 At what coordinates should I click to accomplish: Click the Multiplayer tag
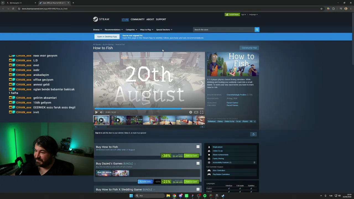pos(212,121)
